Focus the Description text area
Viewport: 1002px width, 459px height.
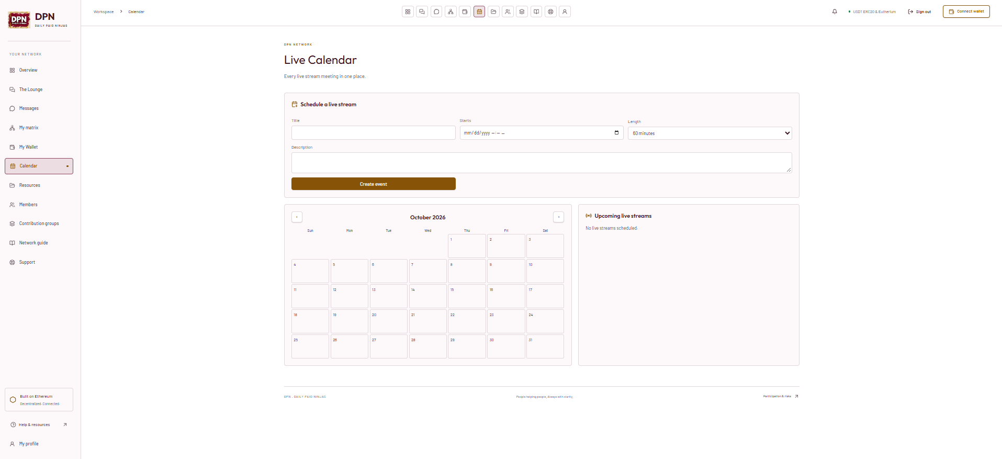point(542,163)
